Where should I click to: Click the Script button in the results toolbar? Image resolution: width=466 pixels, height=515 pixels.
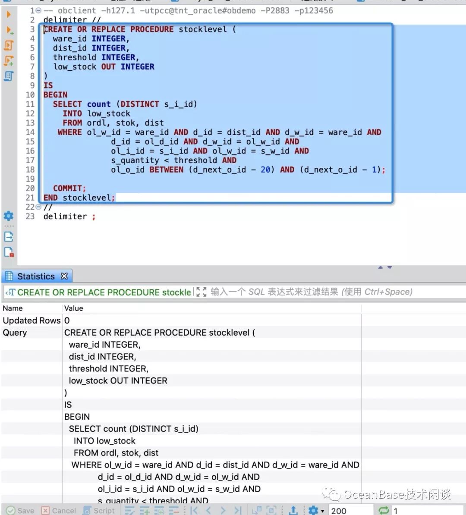click(x=98, y=510)
